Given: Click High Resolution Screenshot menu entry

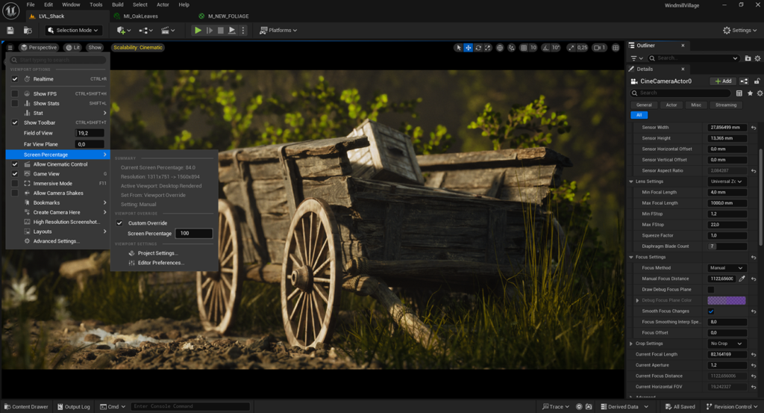Looking at the screenshot, I should 58,223.
